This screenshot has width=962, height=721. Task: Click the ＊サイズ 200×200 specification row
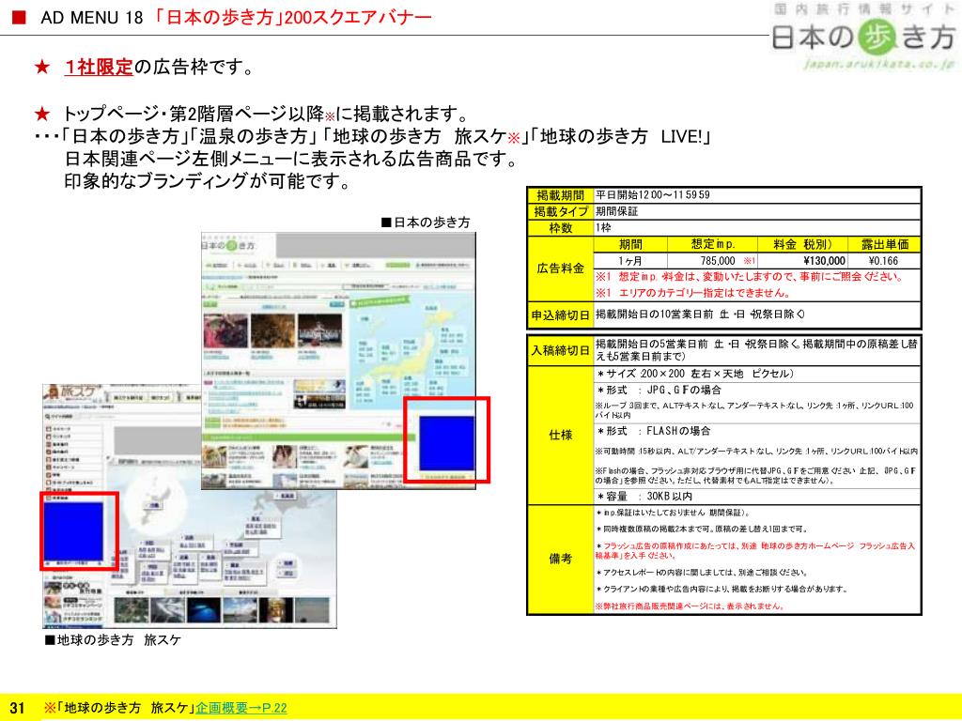point(757,374)
